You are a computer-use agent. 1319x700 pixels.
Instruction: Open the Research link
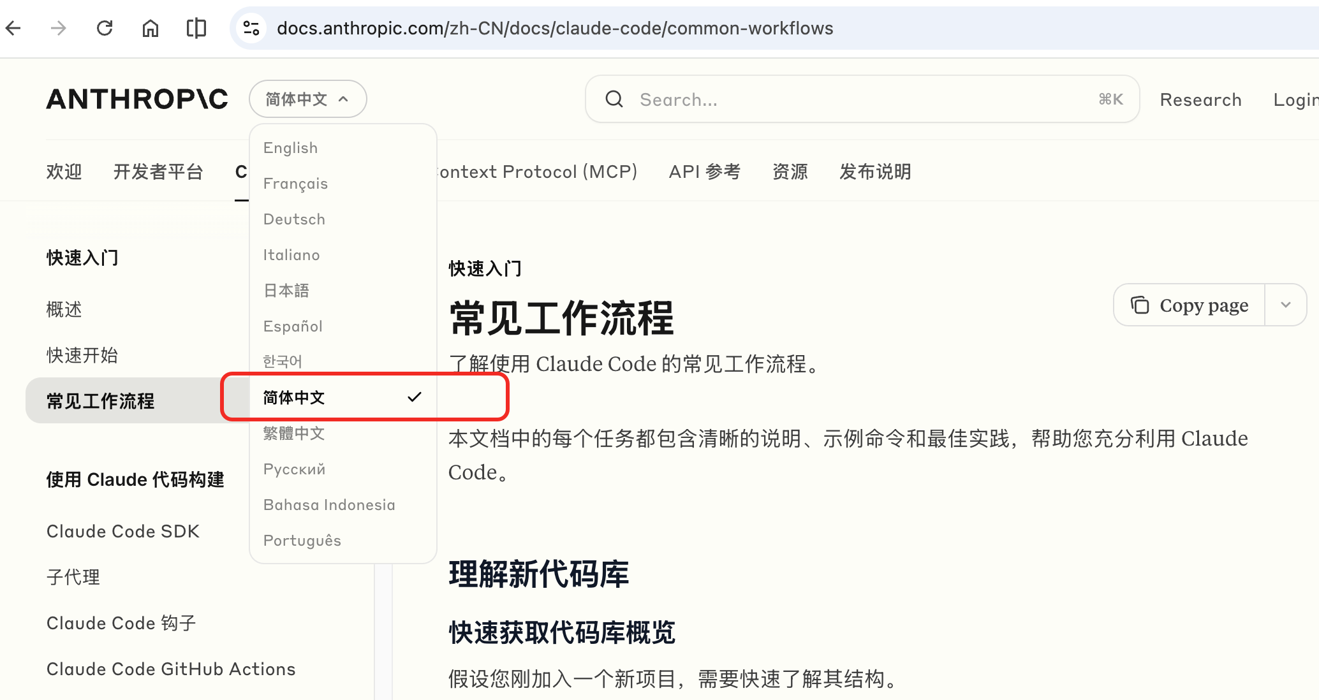1200,99
